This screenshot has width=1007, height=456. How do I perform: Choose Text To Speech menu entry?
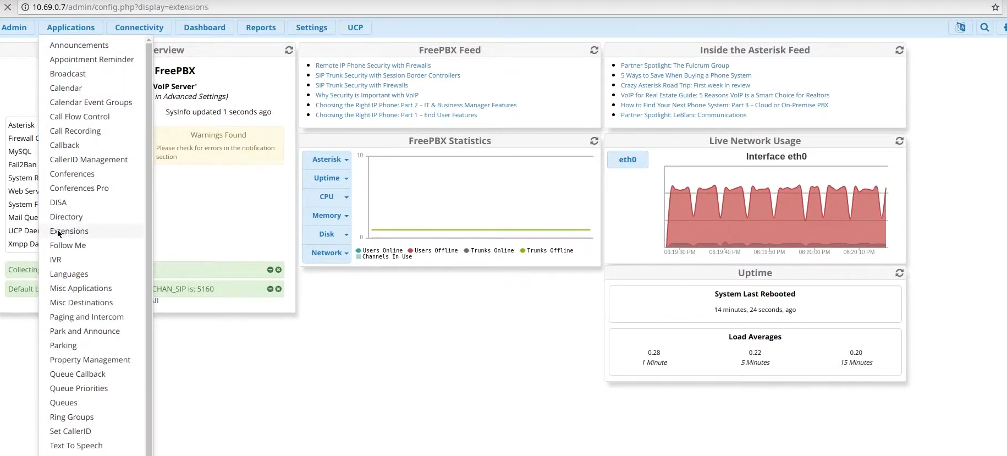pyautogui.click(x=91, y=446)
